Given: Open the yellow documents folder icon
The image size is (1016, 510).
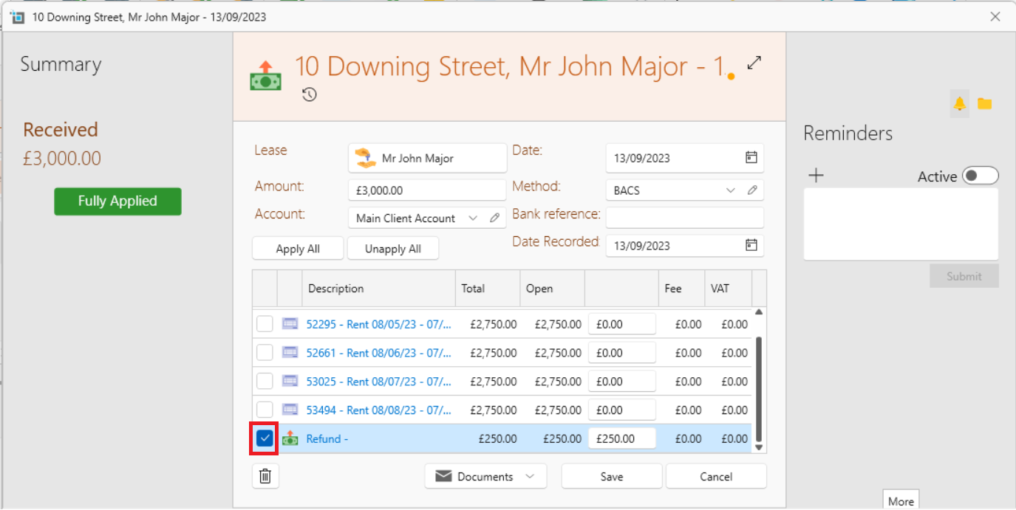Looking at the screenshot, I should (984, 103).
